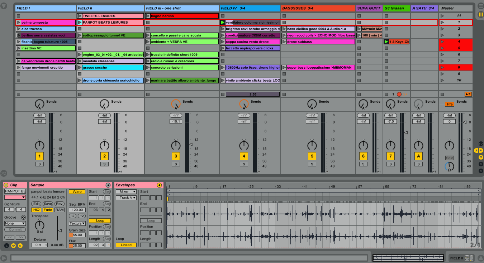Screen dimensions: 484x263
Task: Open the Groove dropdown set to None
Action: [x=15, y=223]
